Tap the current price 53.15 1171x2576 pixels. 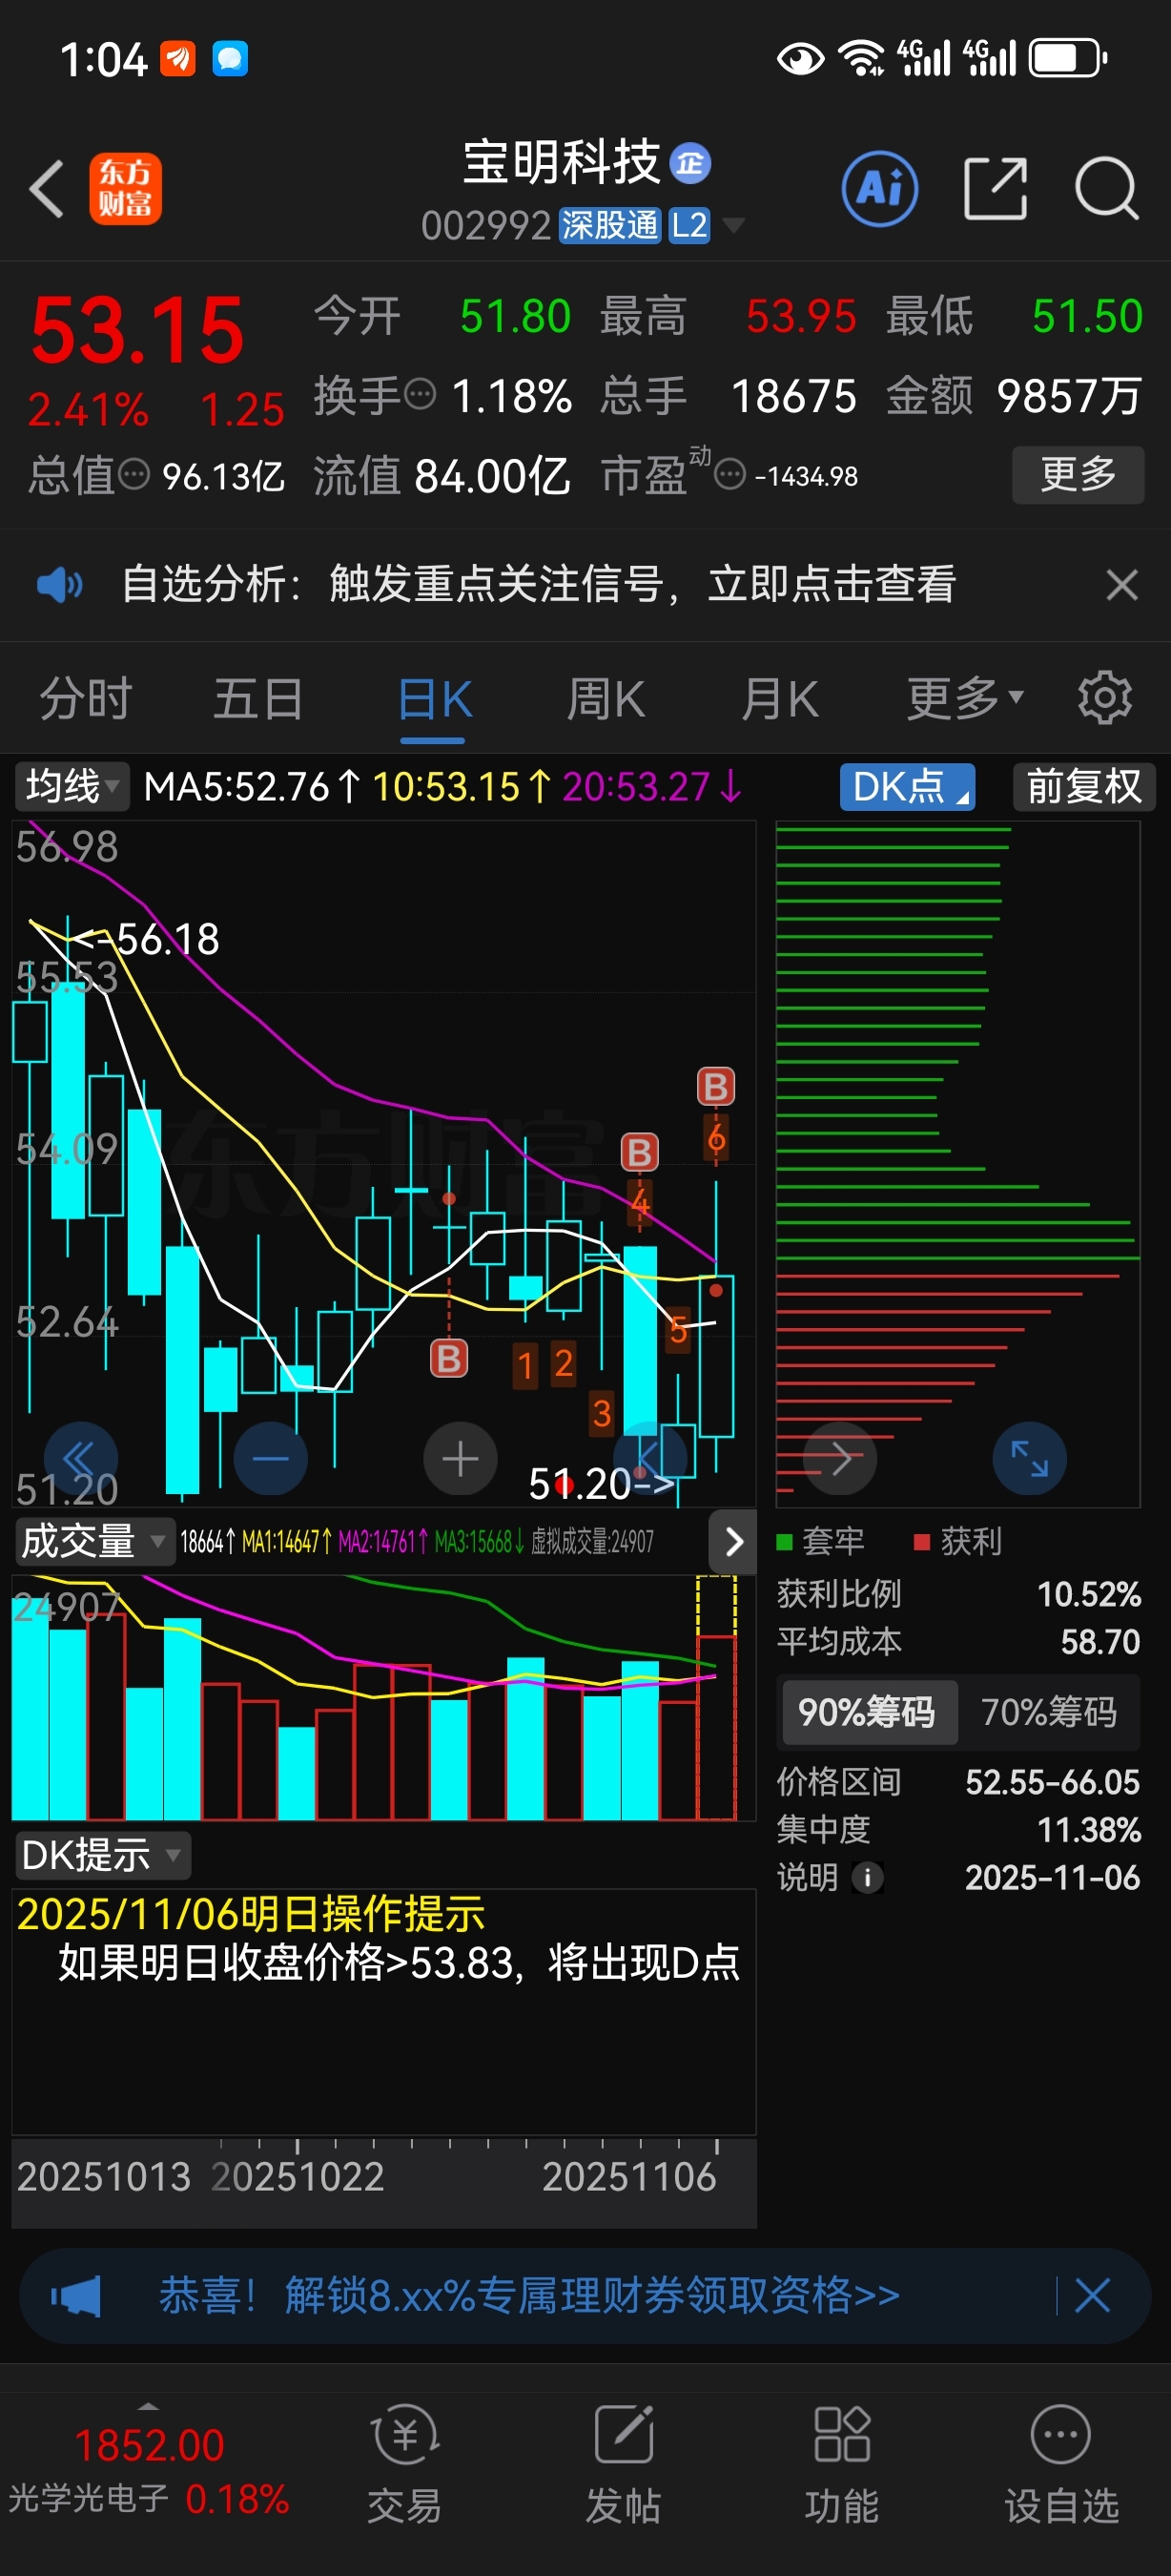pyautogui.click(x=138, y=330)
